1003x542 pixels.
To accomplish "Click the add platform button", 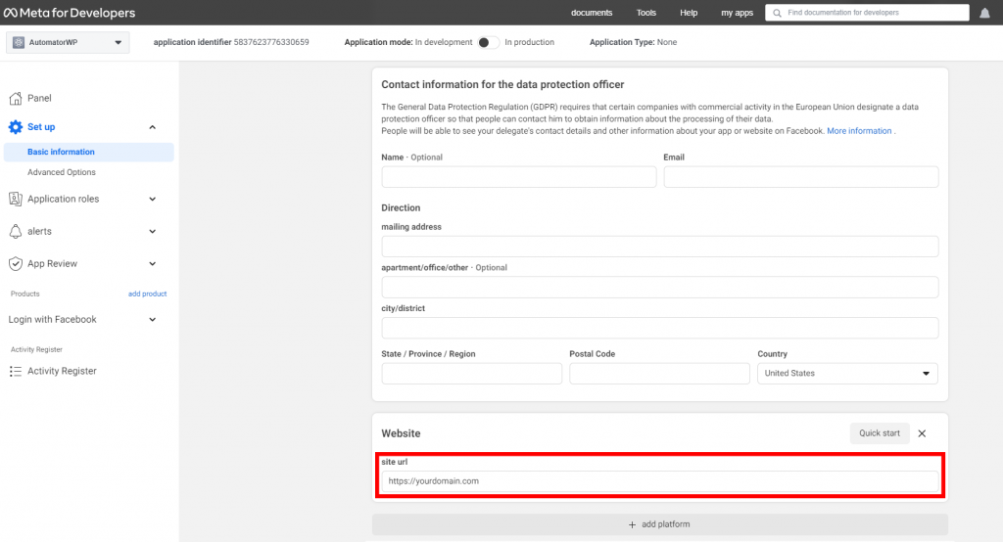I will [x=659, y=524].
